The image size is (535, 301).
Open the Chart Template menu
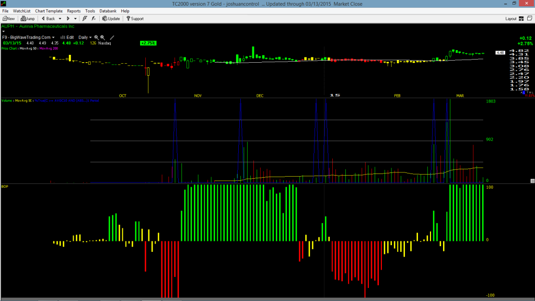pos(49,11)
